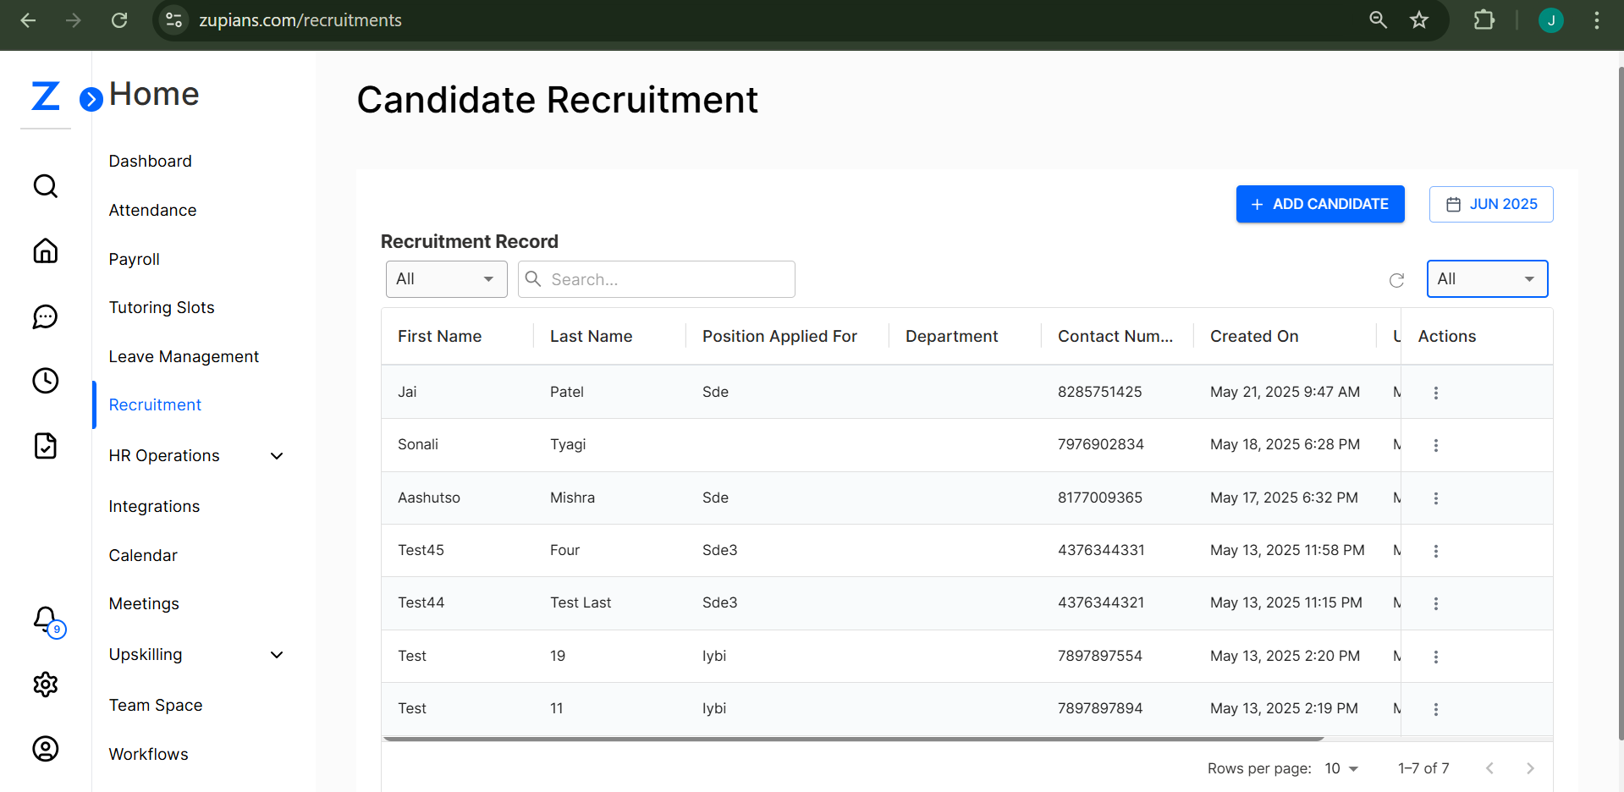Open the Rows per page dropdown
Viewport: 1624px width, 792px height.
(1340, 768)
